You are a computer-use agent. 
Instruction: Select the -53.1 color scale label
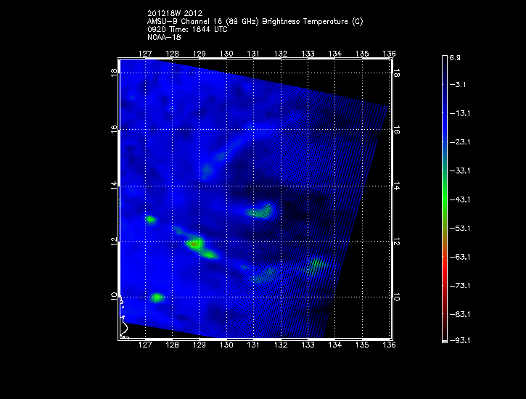(459, 229)
